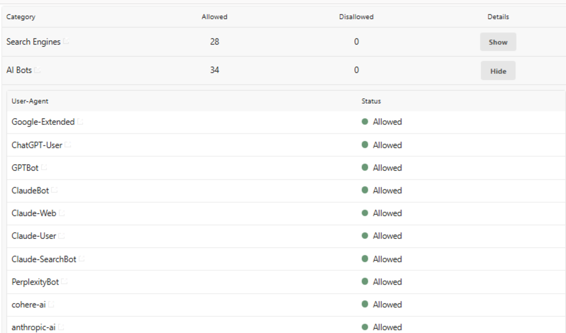Image resolution: width=566 pixels, height=333 pixels.
Task: Open external link icon next to cohere-ai
Action: click(x=51, y=304)
